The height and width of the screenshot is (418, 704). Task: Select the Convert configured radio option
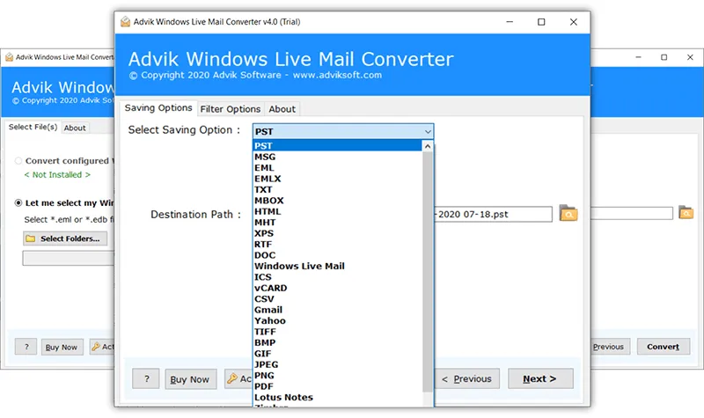18,161
